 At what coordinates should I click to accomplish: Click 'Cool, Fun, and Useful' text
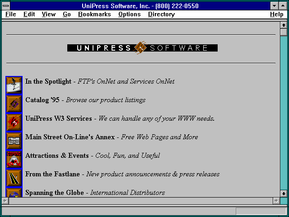point(127,156)
